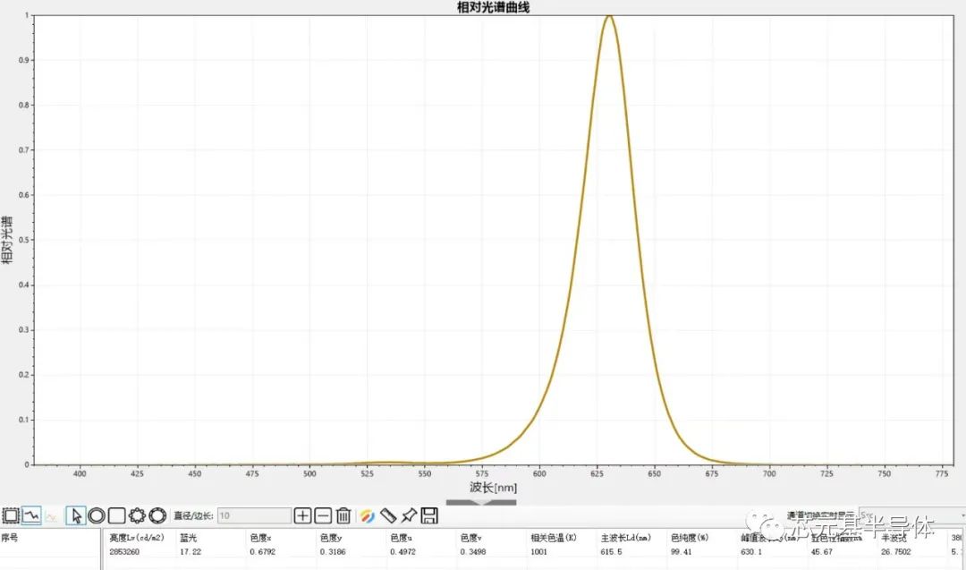Open the colorful palette tool
966x570 pixels.
coord(367,515)
